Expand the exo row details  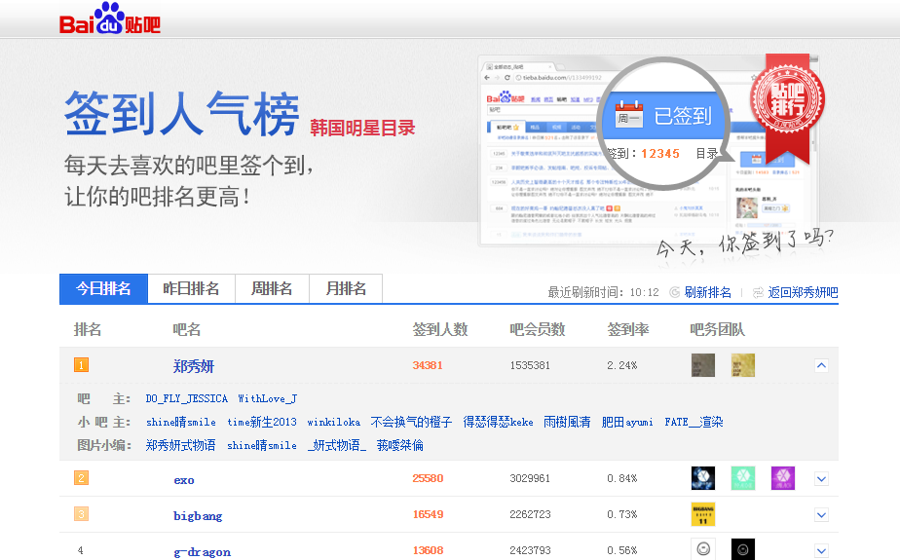821,478
